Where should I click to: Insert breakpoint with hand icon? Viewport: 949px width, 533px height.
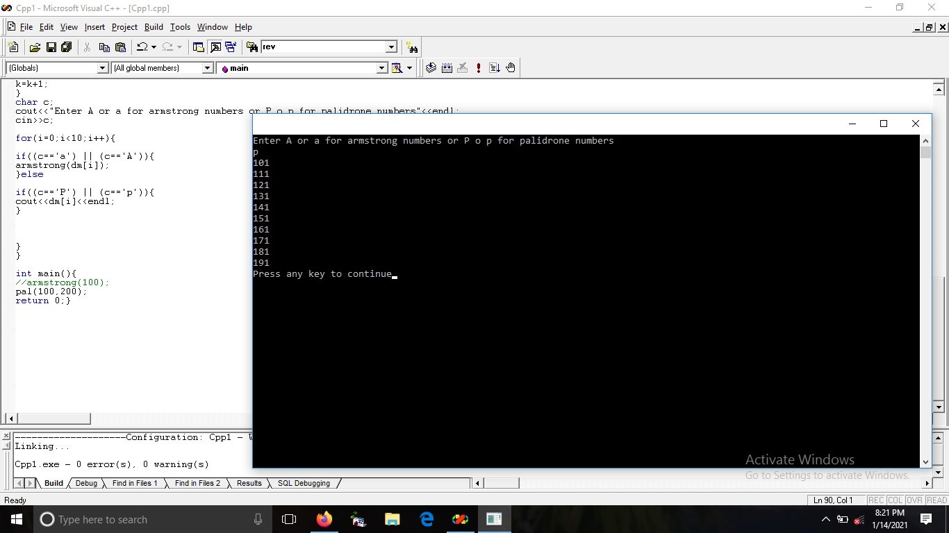click(x=511, y=68)
